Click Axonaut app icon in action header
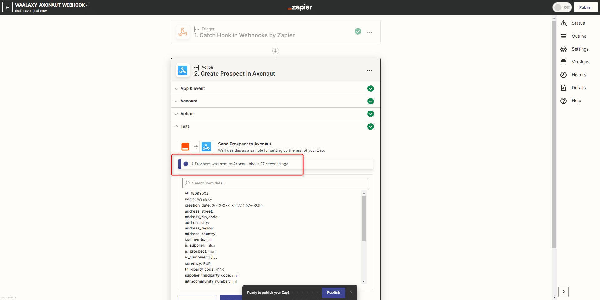 [183, 70]
